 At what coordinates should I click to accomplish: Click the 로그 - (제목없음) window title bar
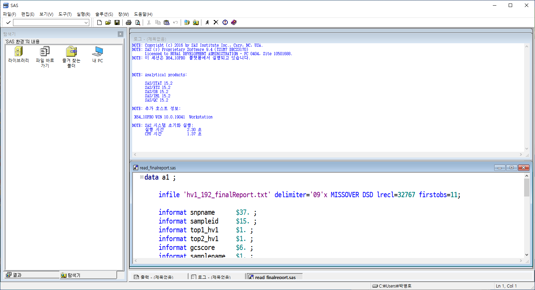pyautogui.click(x=330, y=39)
